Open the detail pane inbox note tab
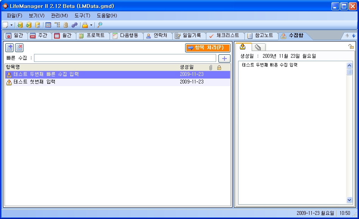Screen dimensions: 359x219 tap(243, 47)
